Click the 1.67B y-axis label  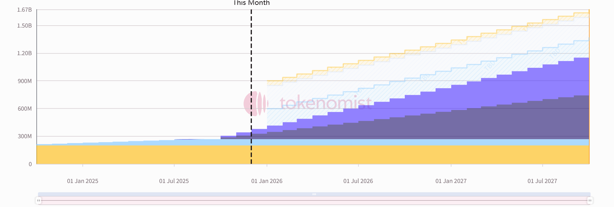click(x=24, y=10)
